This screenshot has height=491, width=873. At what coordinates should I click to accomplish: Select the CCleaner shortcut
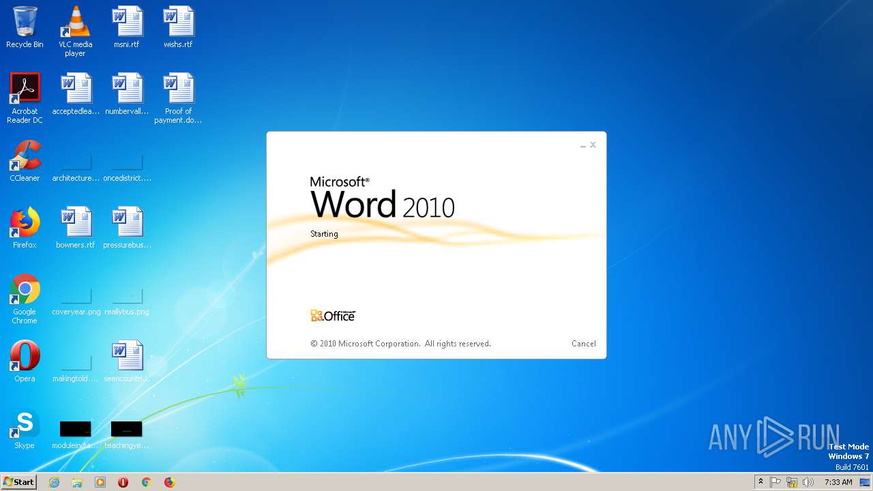(25, 161)
